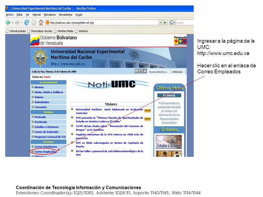
Task: Open Programa Nacional de TSU link
Action: pos(50,137)
